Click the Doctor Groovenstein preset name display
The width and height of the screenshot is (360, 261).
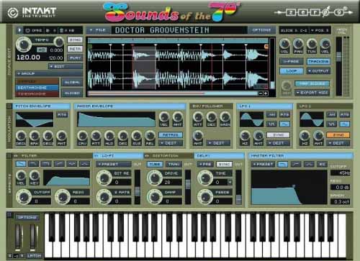tap(179, 30)
